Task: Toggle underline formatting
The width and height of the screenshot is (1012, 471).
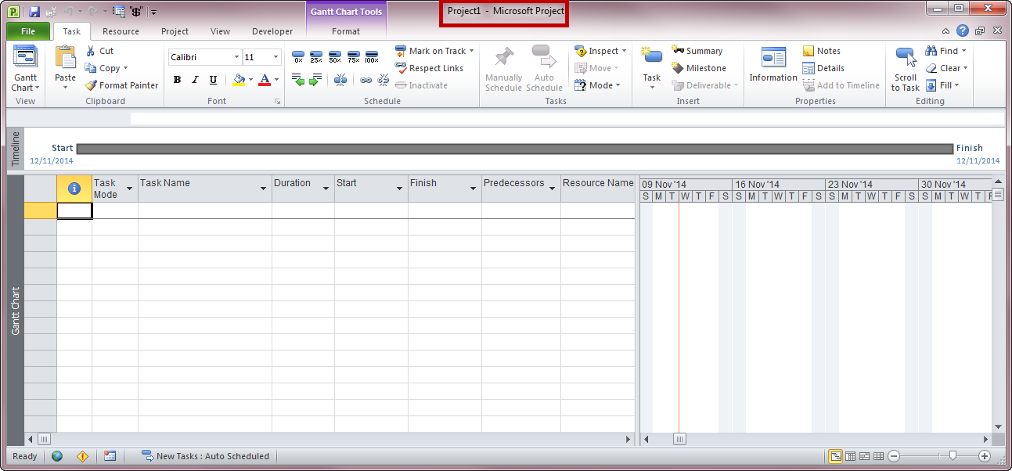Action: [x=213, y=79]
